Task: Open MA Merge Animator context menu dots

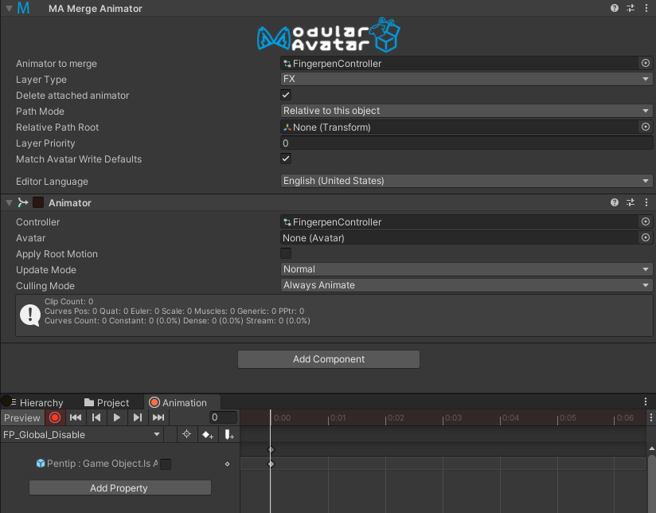Action: (646, 8)
